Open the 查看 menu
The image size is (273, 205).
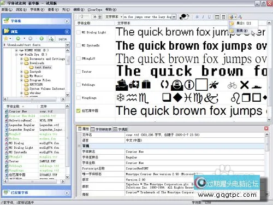53,9
